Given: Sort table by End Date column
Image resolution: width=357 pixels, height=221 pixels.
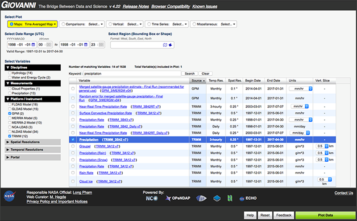Looking at the screenshot, I should [275, 81].
